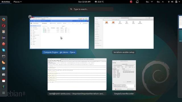Click the screen icon in the top bar
This screenshot has height=102, width=182.
click(x=137, y=2)
